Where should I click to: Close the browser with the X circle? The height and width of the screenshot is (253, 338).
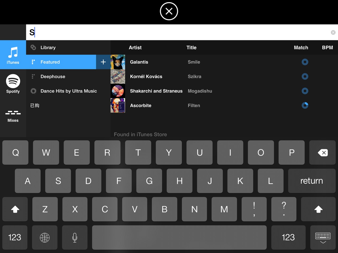(x=169, y=11)
